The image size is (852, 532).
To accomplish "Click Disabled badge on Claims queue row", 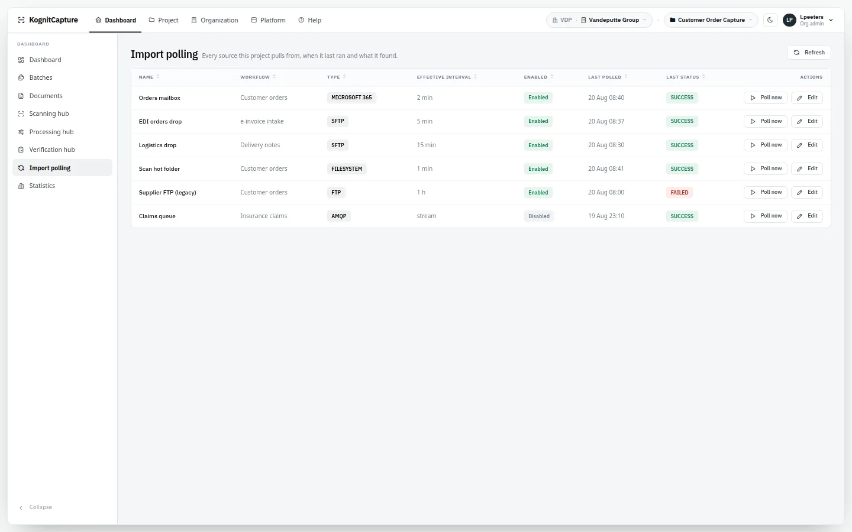I will pyautogui.click(x=539, y=216).
